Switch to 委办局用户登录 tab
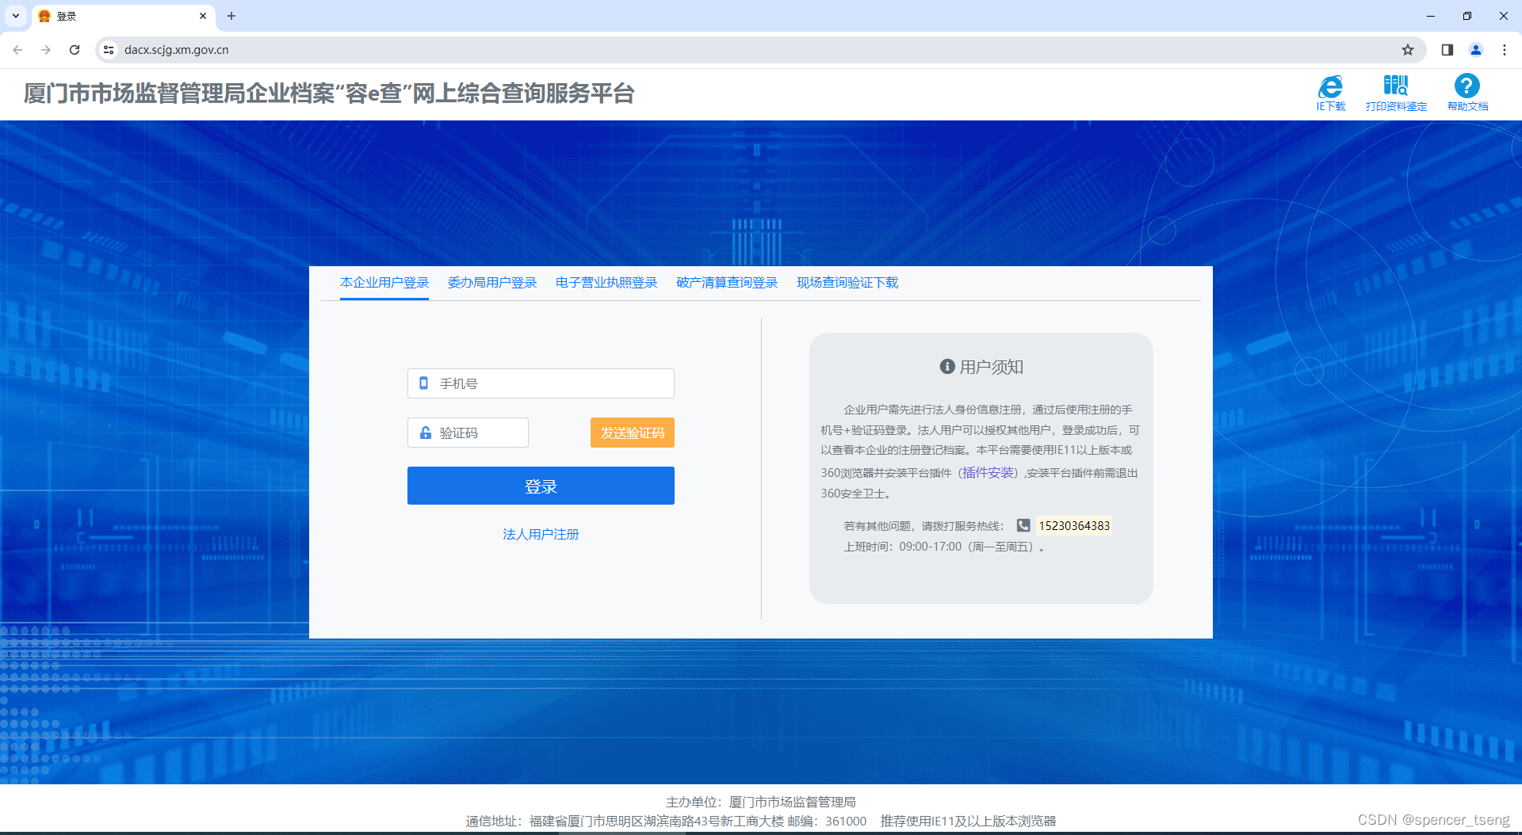The image size is (1522, 835). pos(491,282)
